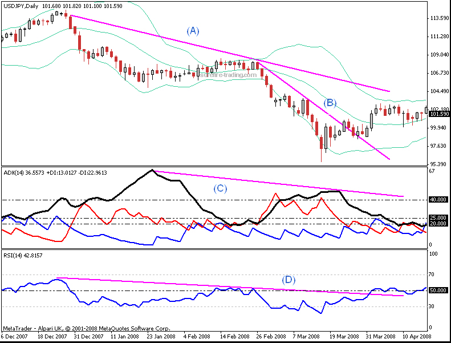Select the (B) annotation label
This screenshot has height=343, width=451.
point(330,103)
